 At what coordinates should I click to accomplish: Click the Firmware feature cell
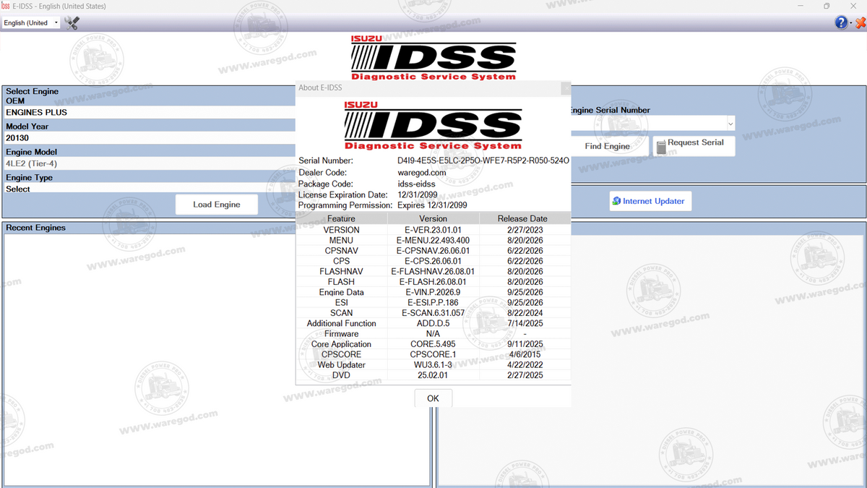(341, 334)
